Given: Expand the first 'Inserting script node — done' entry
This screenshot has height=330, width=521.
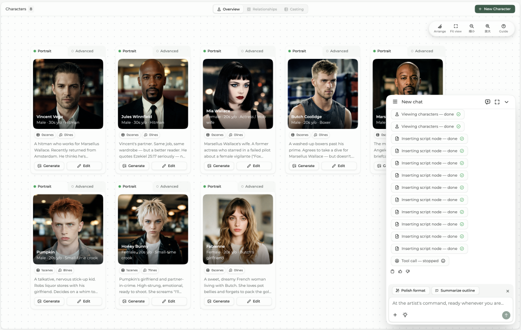Looking at the screenshot, I should 429,139.
